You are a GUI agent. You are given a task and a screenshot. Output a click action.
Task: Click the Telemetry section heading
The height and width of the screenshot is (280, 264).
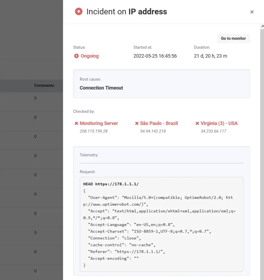(89, 155)
